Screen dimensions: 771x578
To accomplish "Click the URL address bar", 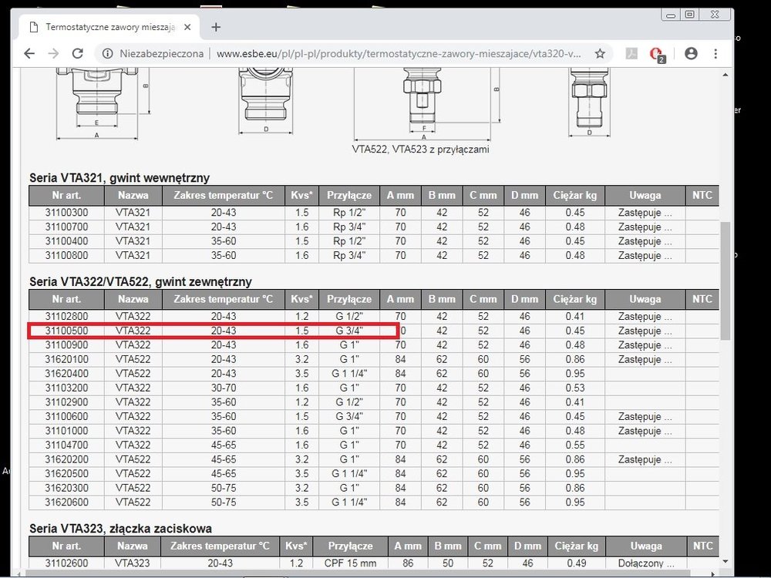I will [x=401, y=53].
